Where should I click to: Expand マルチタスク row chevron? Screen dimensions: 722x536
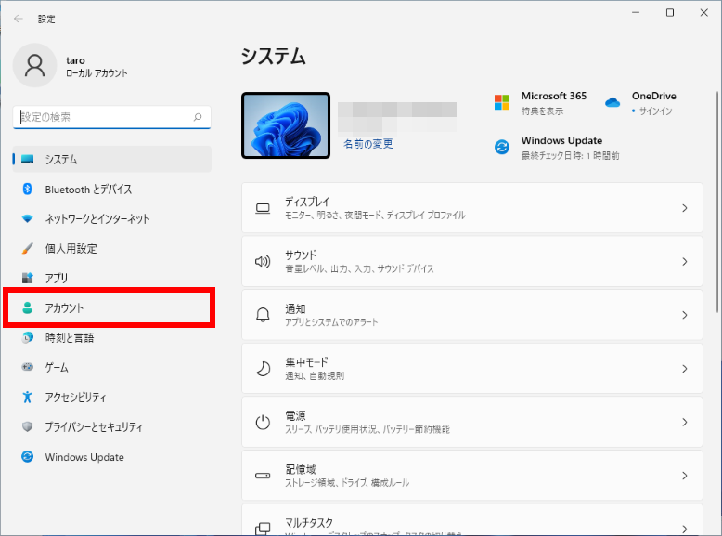685,529
